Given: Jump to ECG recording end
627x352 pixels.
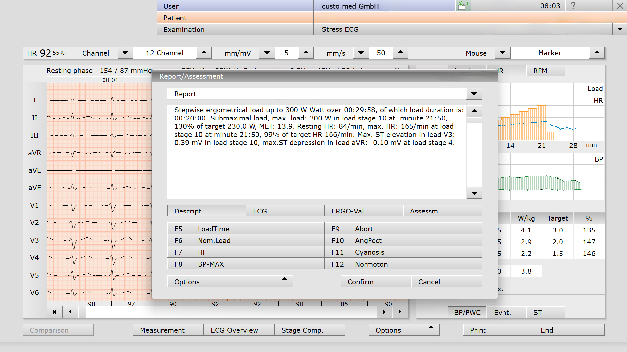Looking at the screenshot, I should pyautogui.click(x=400, y=312).
